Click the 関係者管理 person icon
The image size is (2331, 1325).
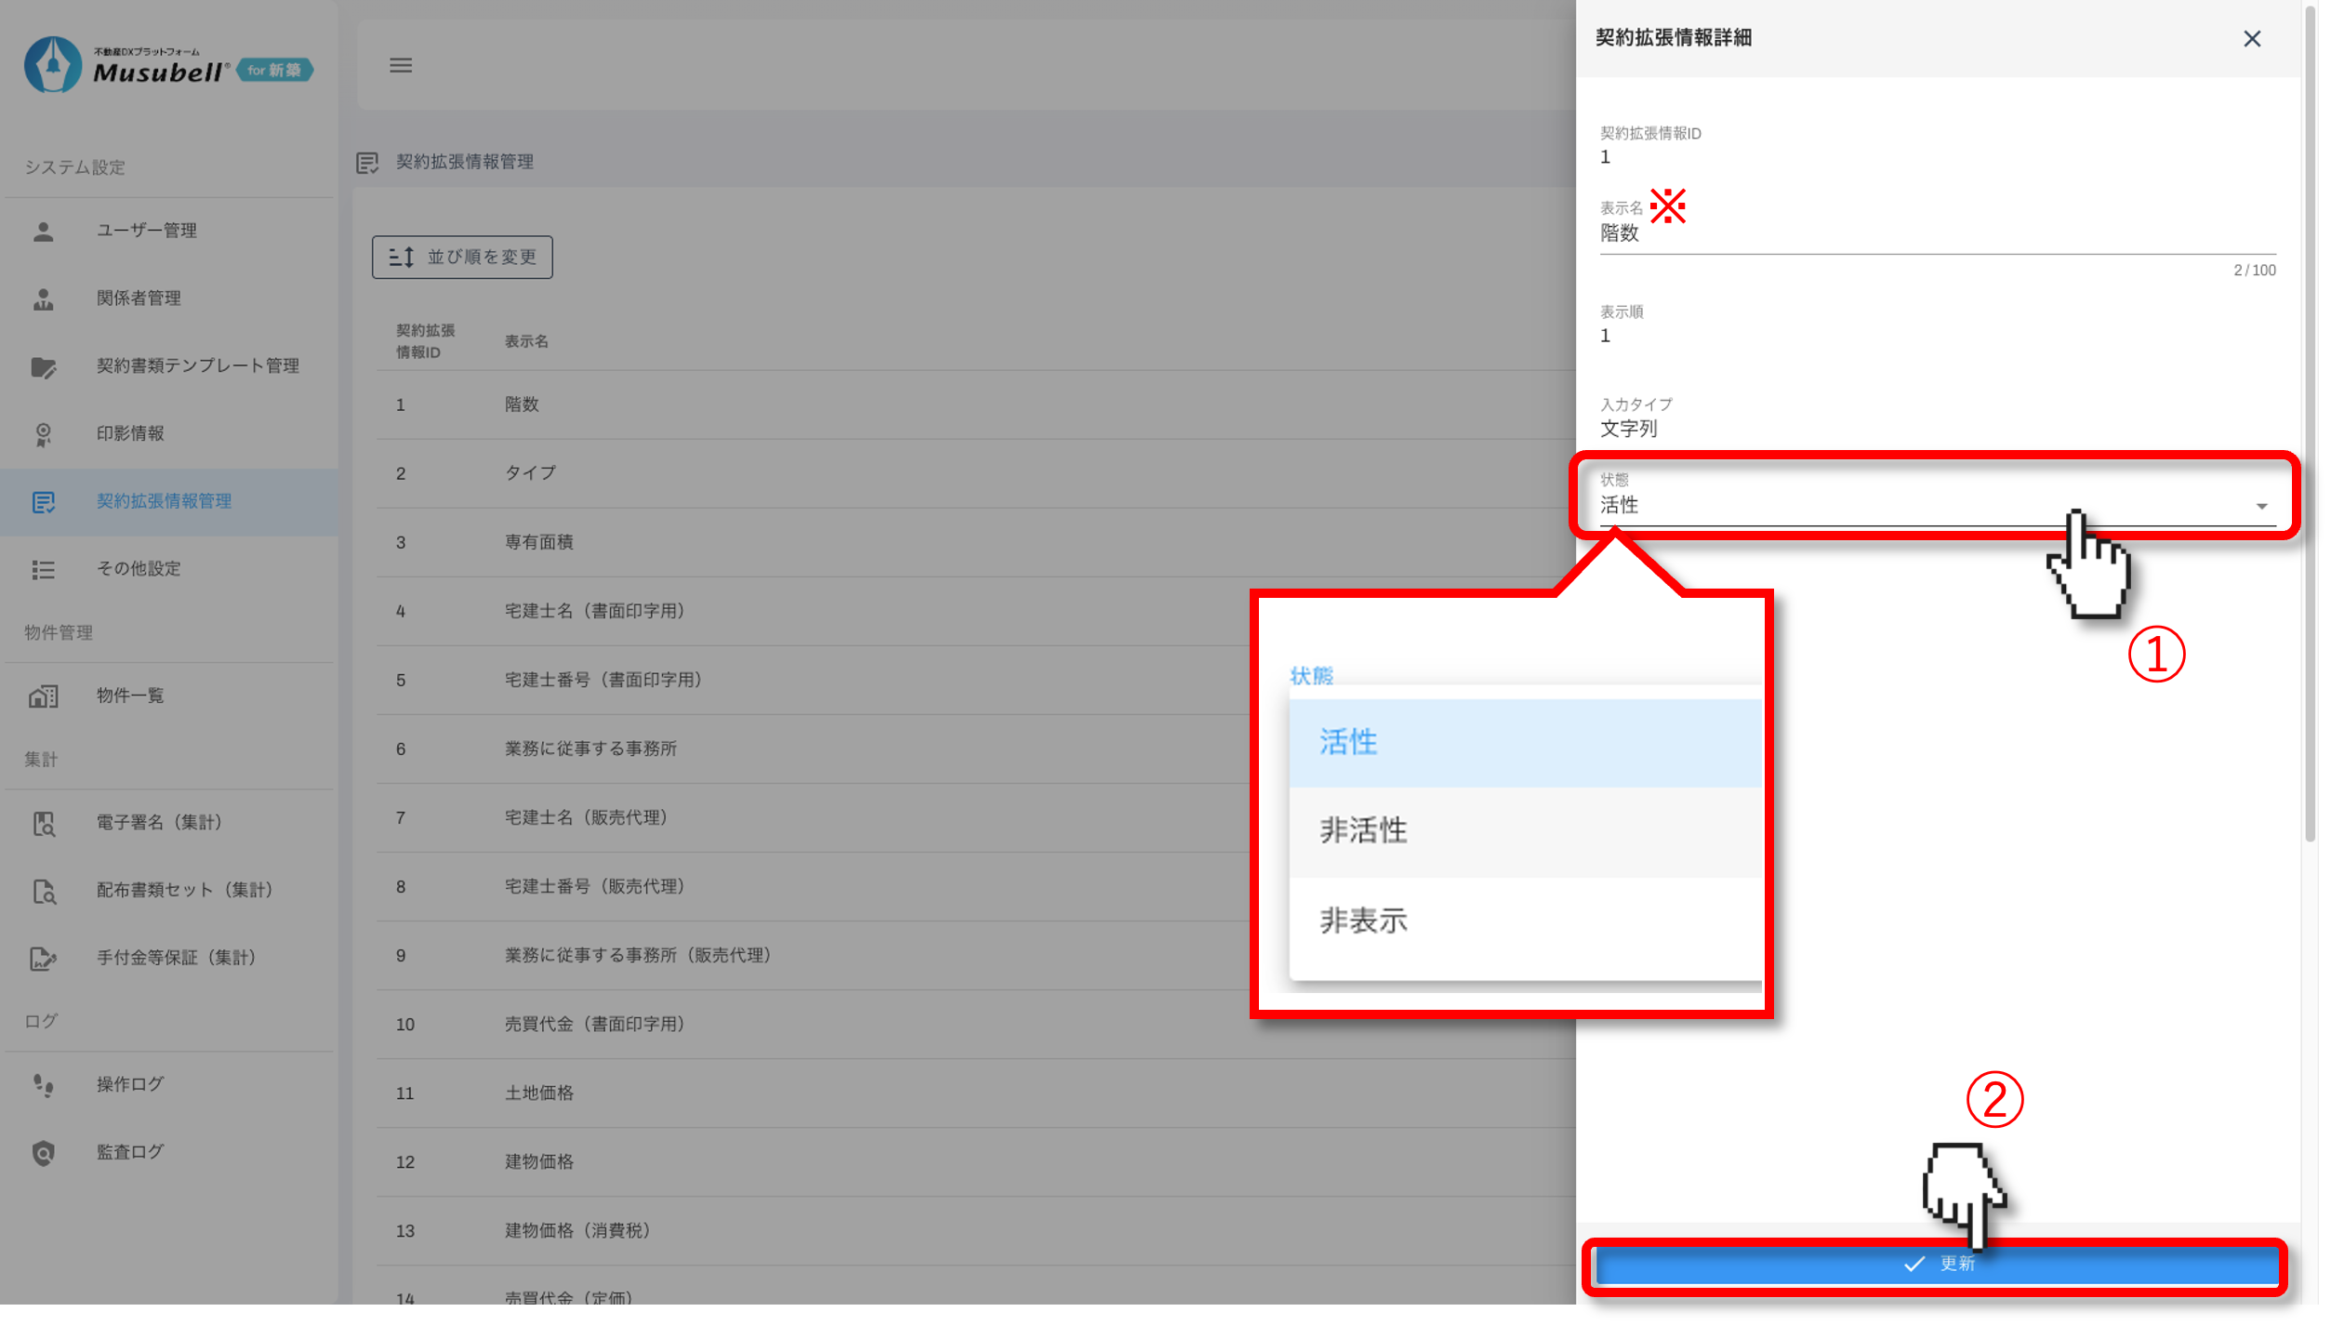43,298
